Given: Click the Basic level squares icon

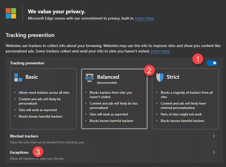Looking at the screenshot, I should tap(18, 77).
